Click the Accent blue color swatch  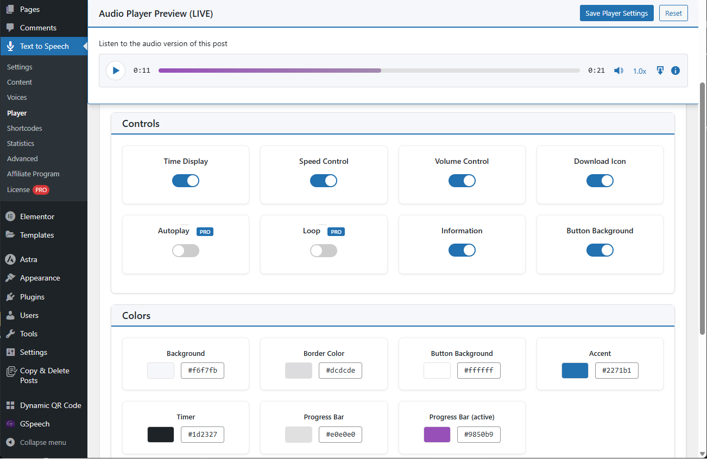point(575,371)
